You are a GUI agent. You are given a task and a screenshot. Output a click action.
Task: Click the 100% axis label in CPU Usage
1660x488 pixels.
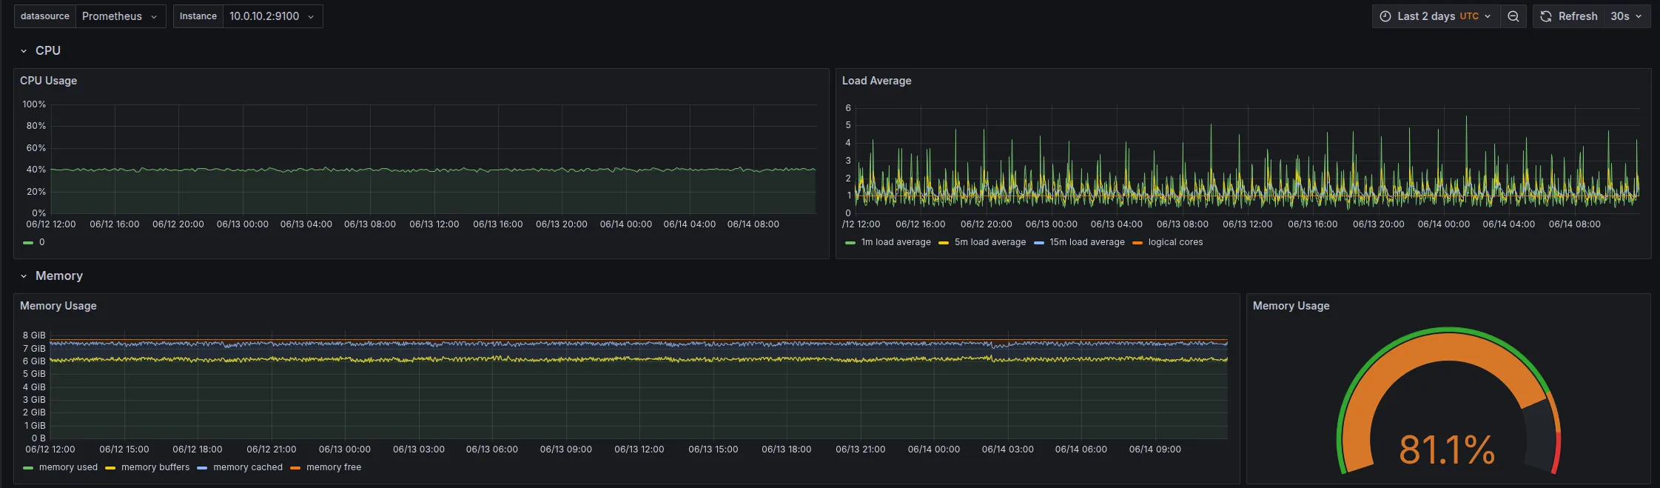(x=34, y=104)
